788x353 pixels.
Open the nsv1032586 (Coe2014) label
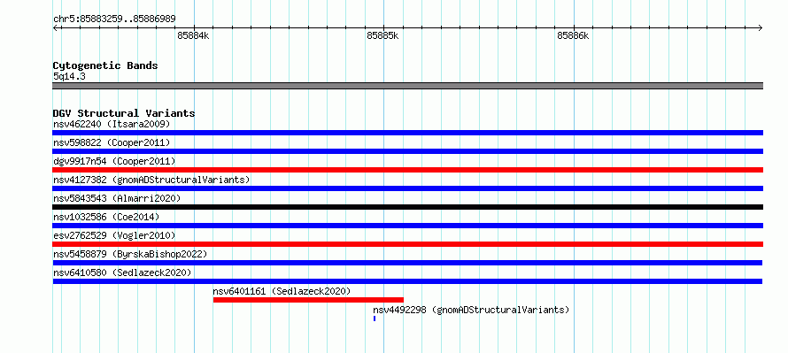click(106, 217)
